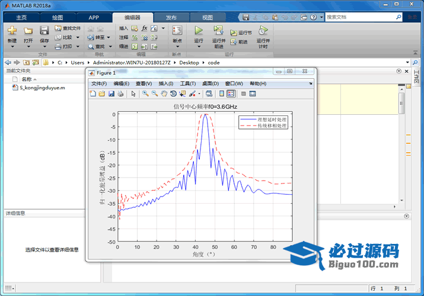Click Run and Advance (运行并前进) icon
The image size is (424, 296).
(218, 31)
